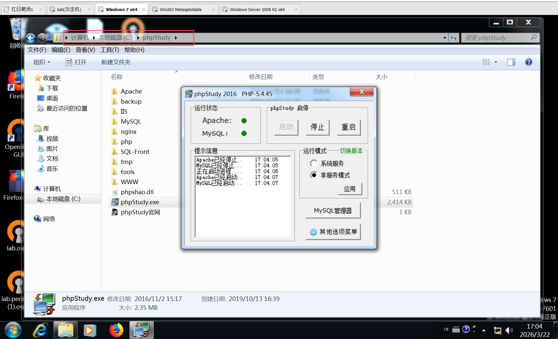The width and height of the screenshot is (558, 339).
Task: Select the nginx folder icon
Action: pyautogui.click(x=114, y=132)
